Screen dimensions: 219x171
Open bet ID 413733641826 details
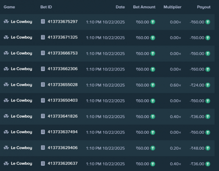63,116
